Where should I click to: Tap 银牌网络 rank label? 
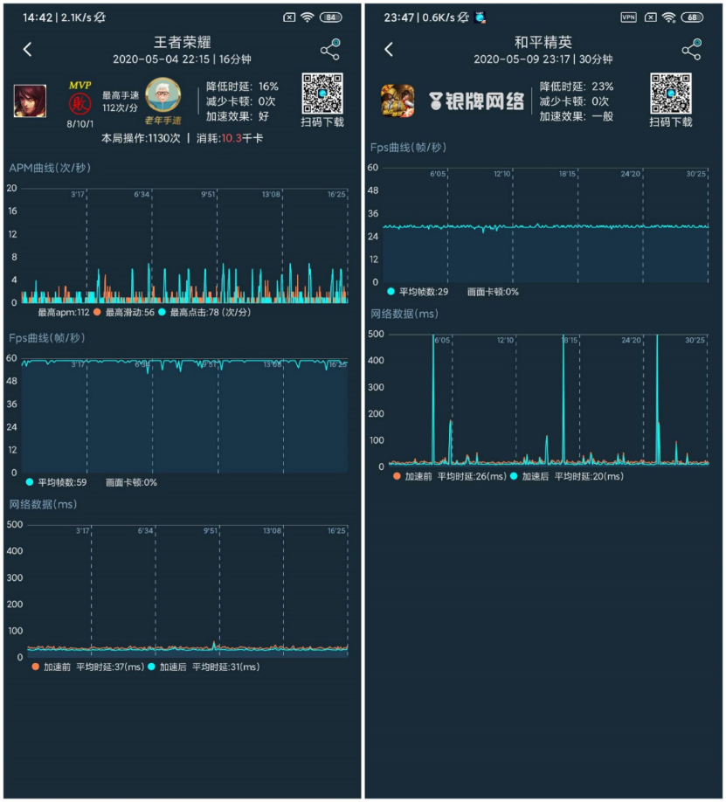[476, 101]
